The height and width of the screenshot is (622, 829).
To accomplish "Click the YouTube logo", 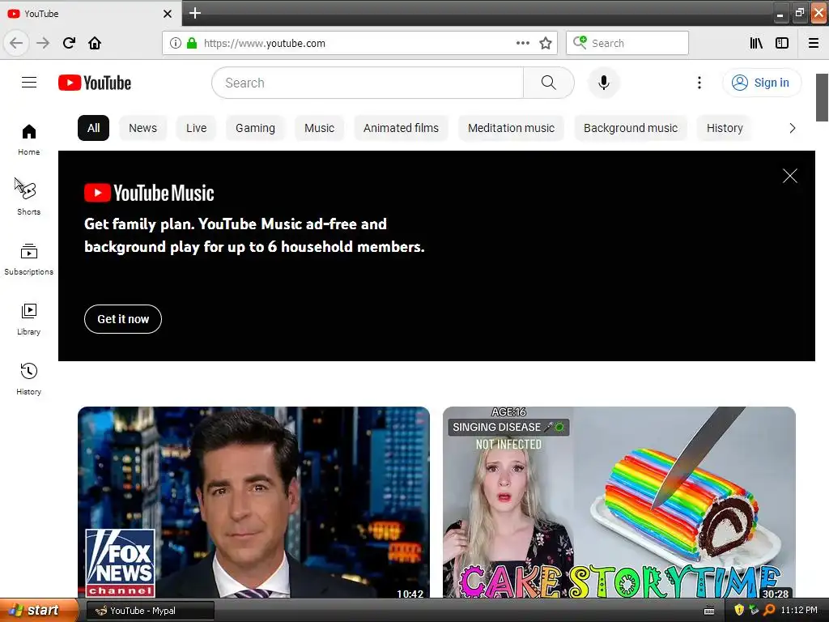I will pyautogui.click(x=95, y=83).
